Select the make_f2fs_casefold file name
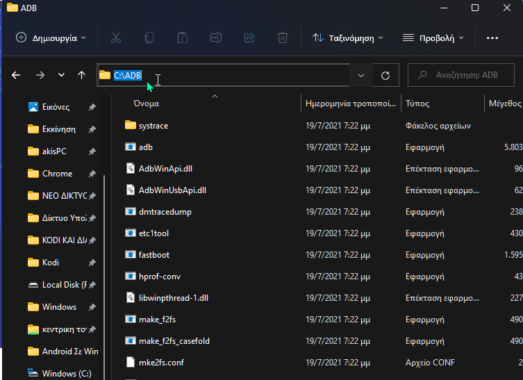The height and width of the screenshot is (380, 523). (174, 341)
